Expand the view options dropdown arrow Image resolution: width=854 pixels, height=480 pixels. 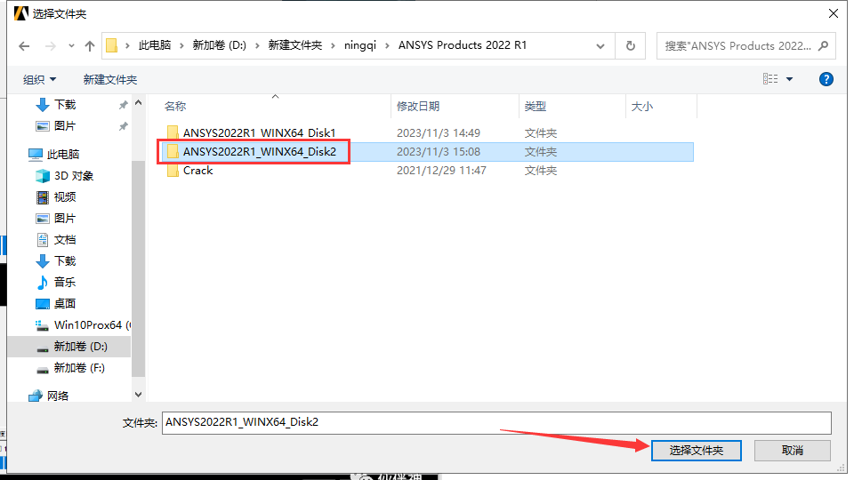(789, 79)
